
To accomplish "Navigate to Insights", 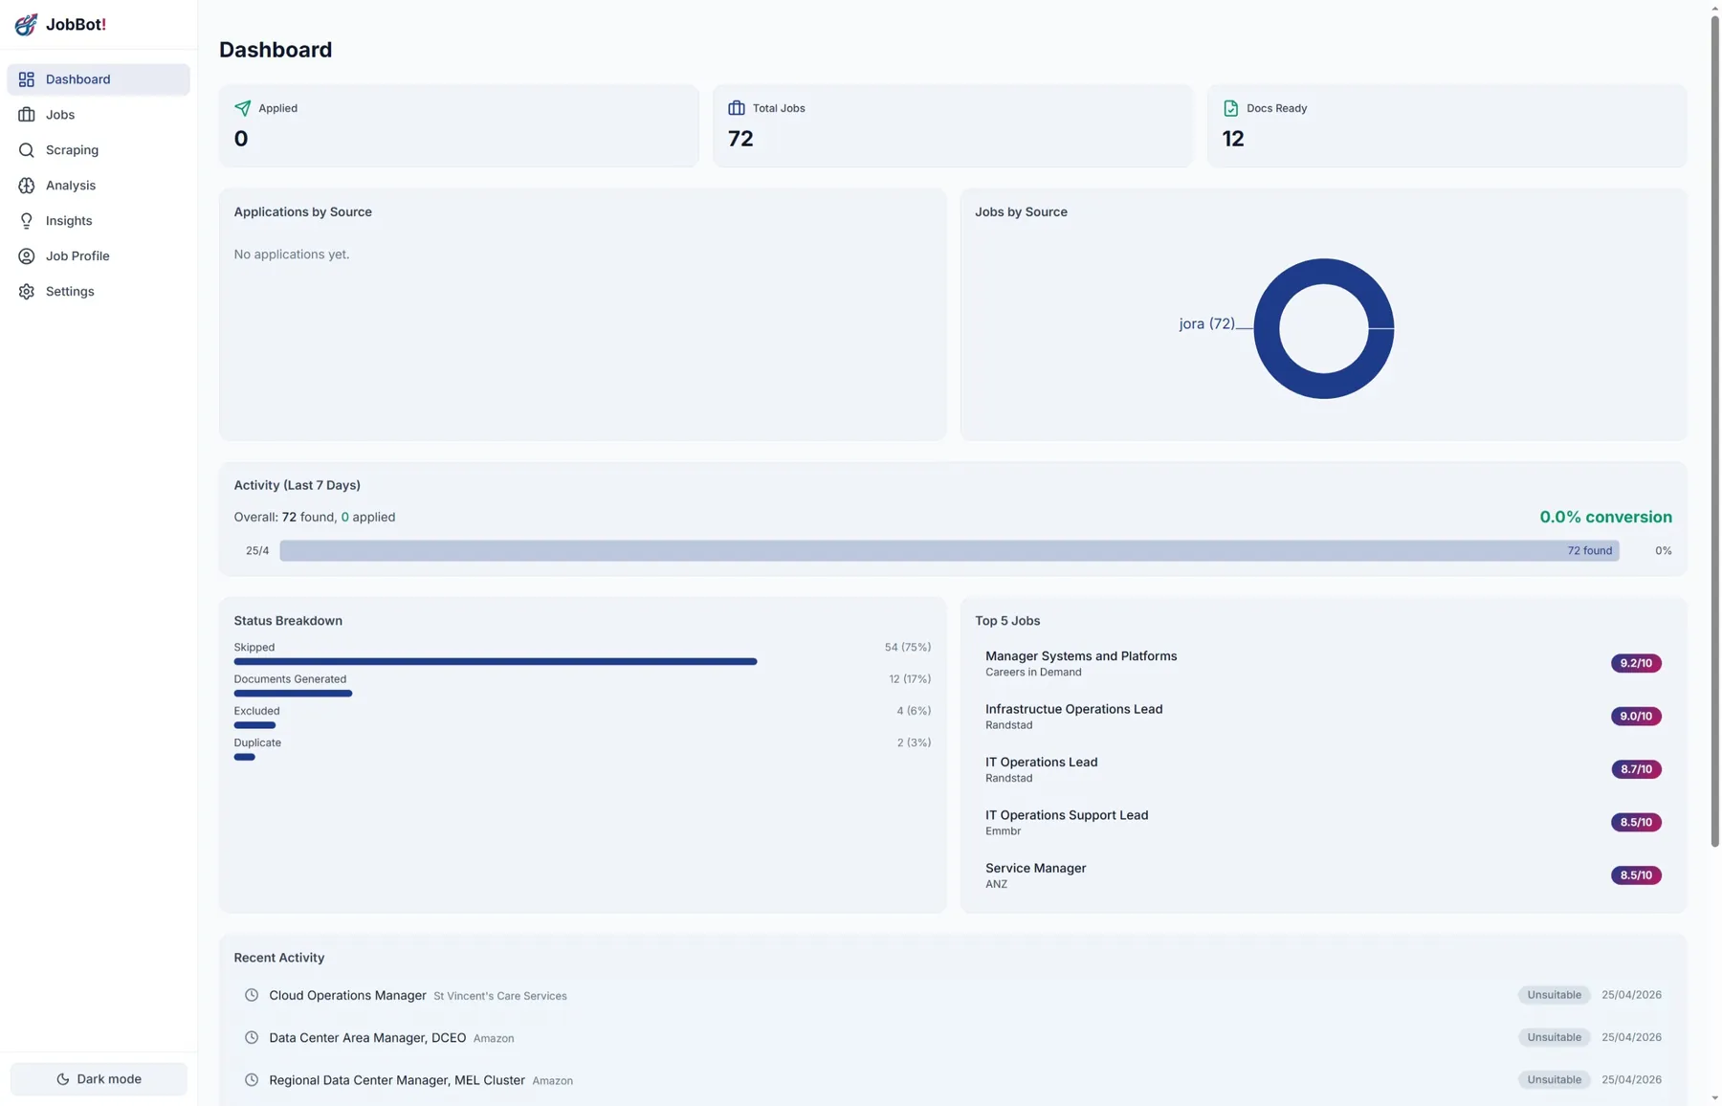I will coord(99,221).
